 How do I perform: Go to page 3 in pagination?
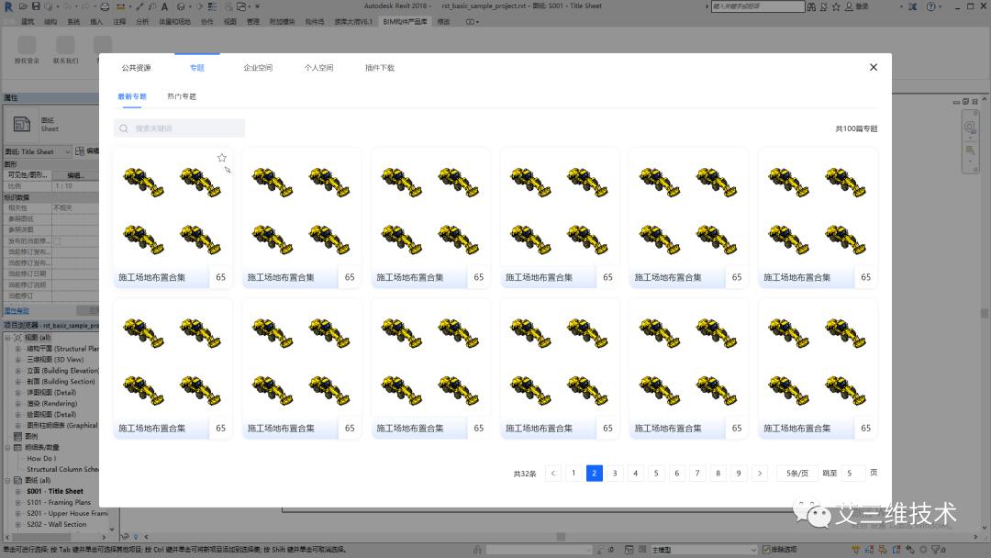615,474
